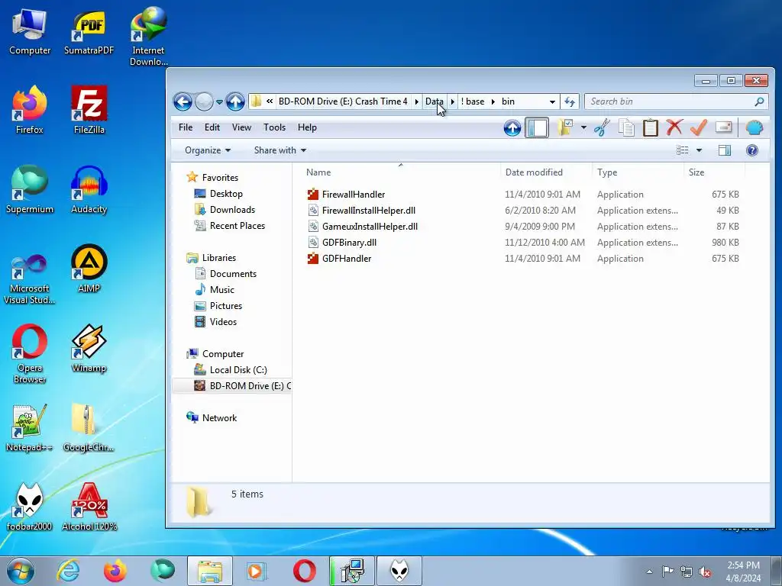Click the blue Help question mark icon
This screenshot has height=586, width=782.
pos(752,150)
